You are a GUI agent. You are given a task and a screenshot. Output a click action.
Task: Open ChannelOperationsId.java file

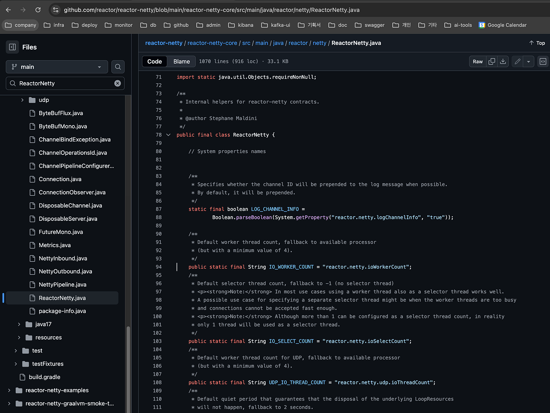[x=73, y=153]
